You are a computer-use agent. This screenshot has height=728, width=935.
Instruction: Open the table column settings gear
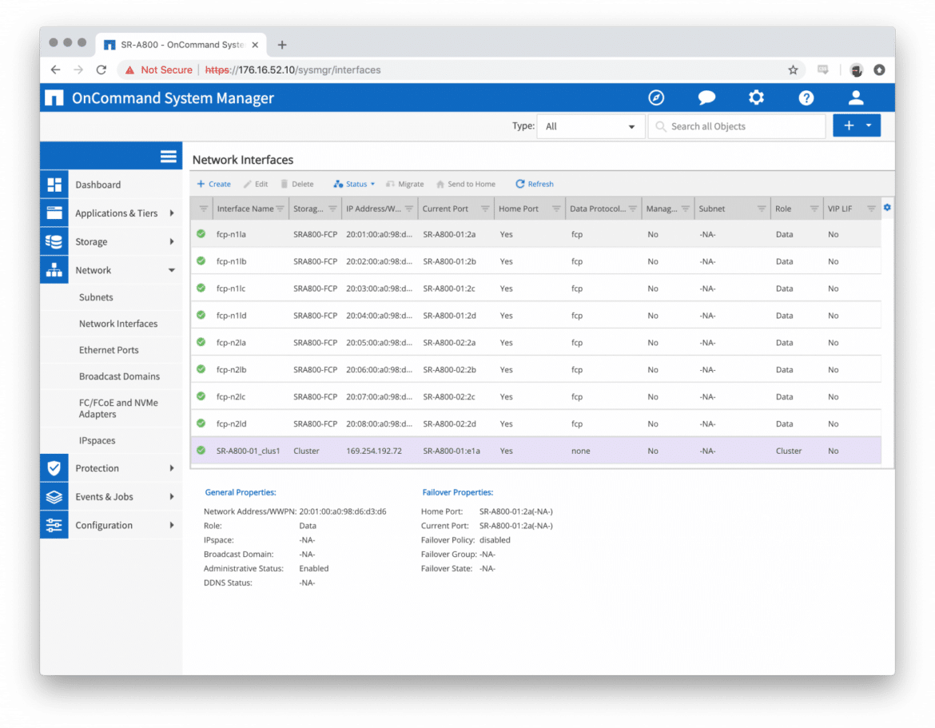click(887, 208)
